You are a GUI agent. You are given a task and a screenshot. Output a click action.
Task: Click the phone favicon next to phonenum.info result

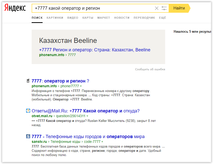pyautogui.click(x=28, y=81)
